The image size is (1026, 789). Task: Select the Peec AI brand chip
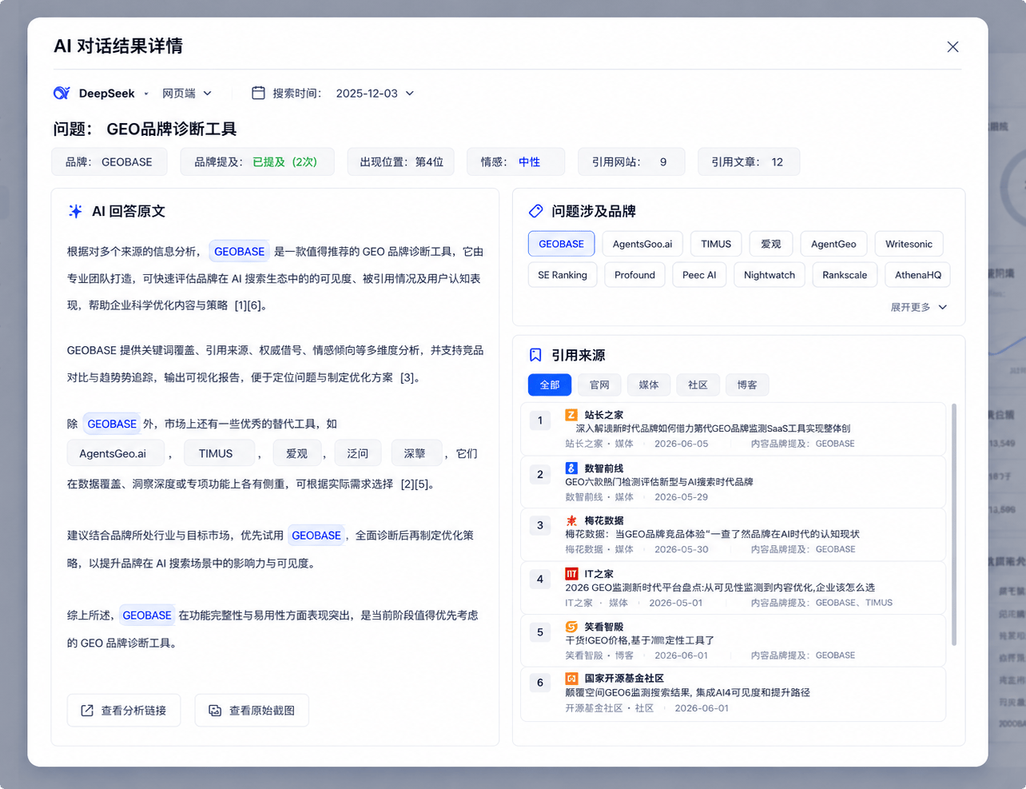(699, 275)
